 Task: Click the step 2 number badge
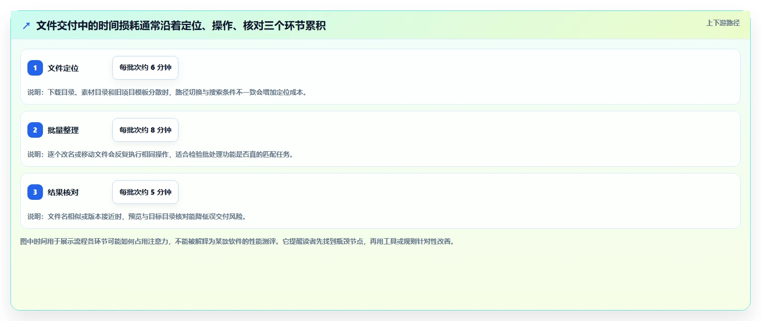coord(35,130)
